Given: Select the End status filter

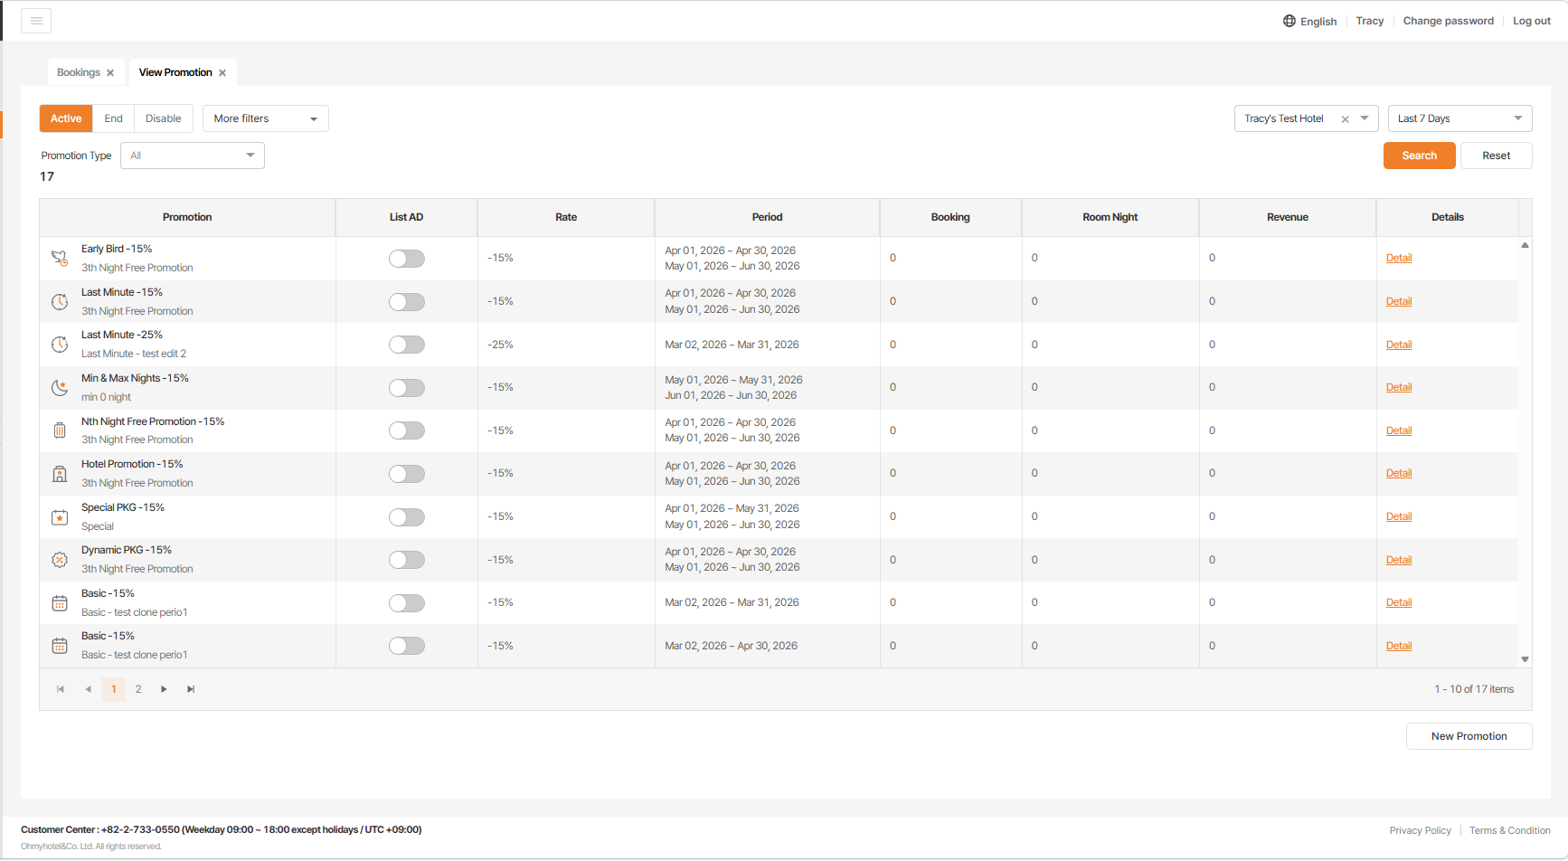Looking at the screenshot, I should (x=113, y=118).
